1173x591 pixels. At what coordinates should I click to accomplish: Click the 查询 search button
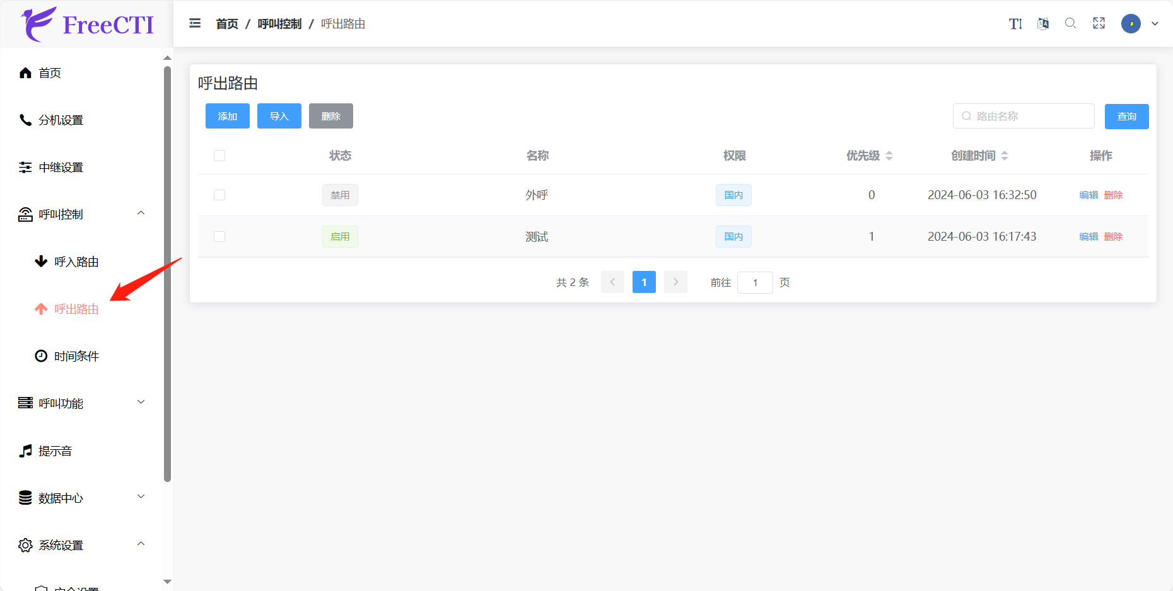(x=1126, y=117)
